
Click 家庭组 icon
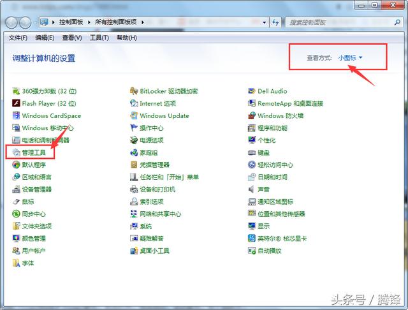[x=134, y=152]
